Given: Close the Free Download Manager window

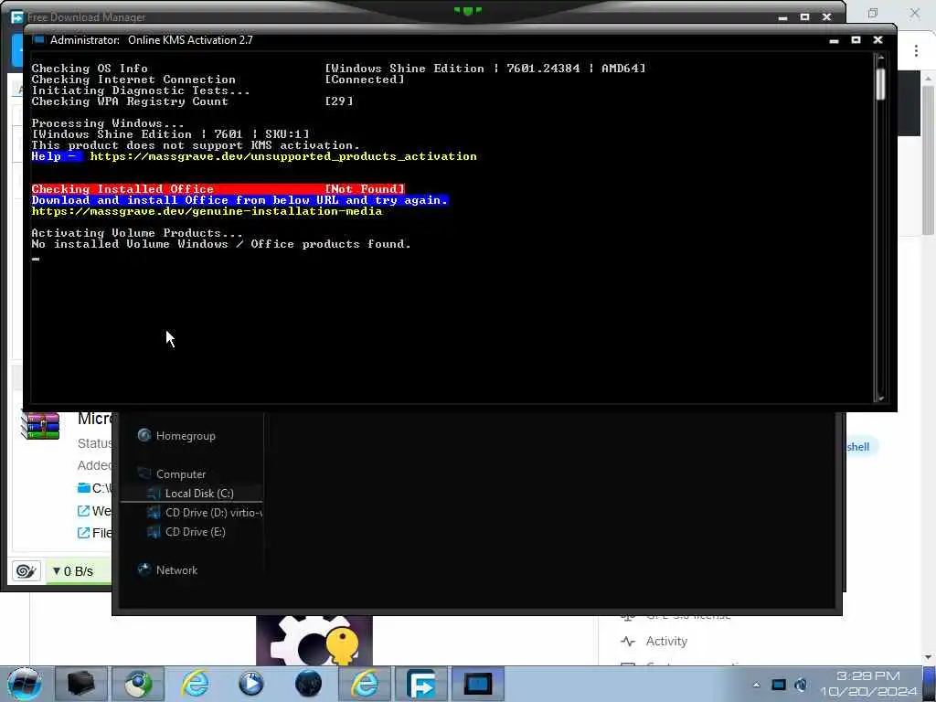Looking at the screenshot, I should 826,17.
